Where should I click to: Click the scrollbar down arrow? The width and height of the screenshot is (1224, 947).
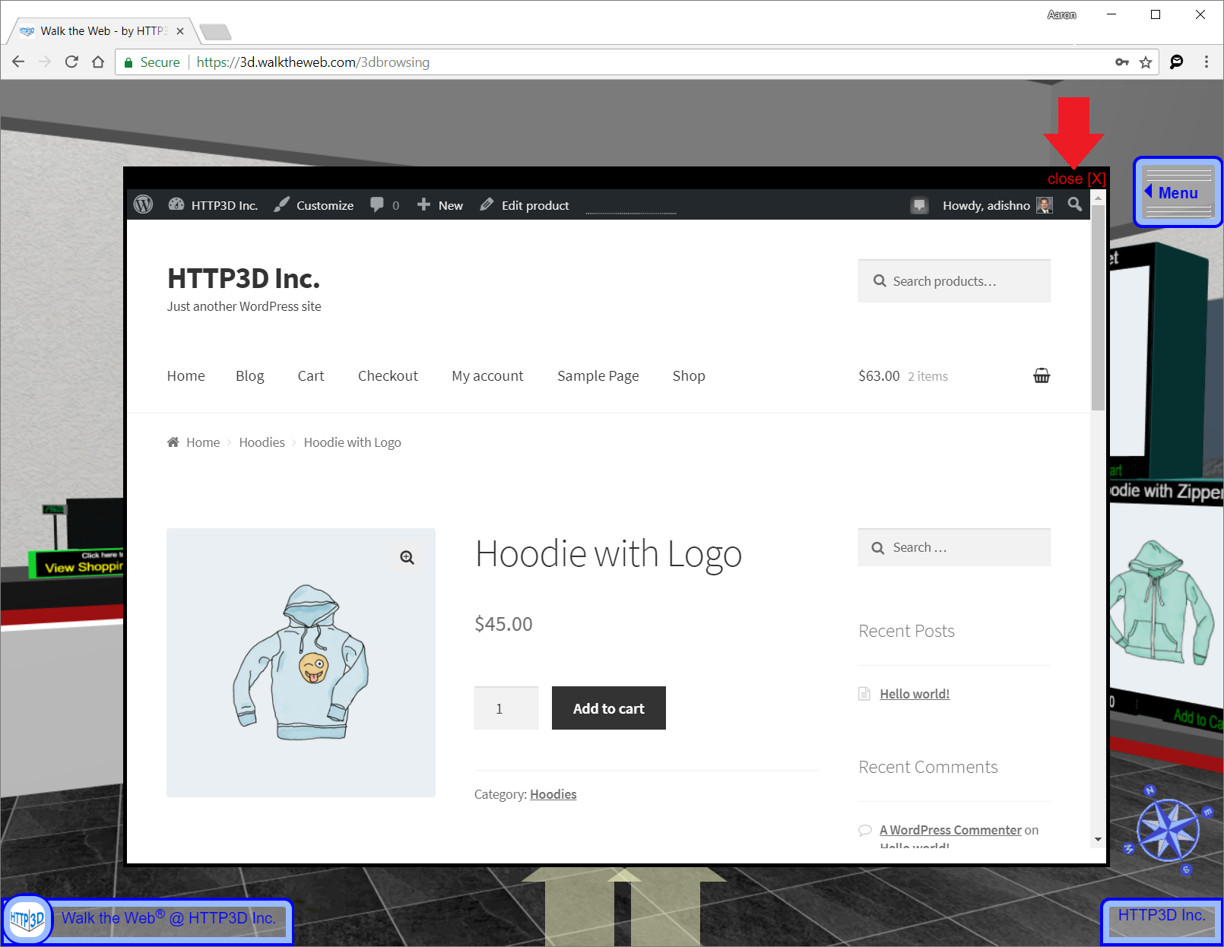point(1098,840)
